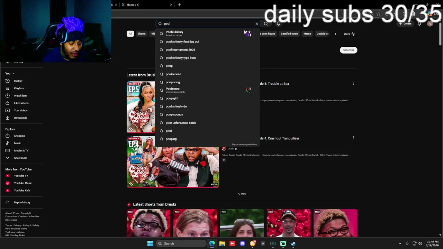The height and width of the screenshot is (249, 443).
Task: Open Report history in sidebar
Action: click(x=22, y=202)
